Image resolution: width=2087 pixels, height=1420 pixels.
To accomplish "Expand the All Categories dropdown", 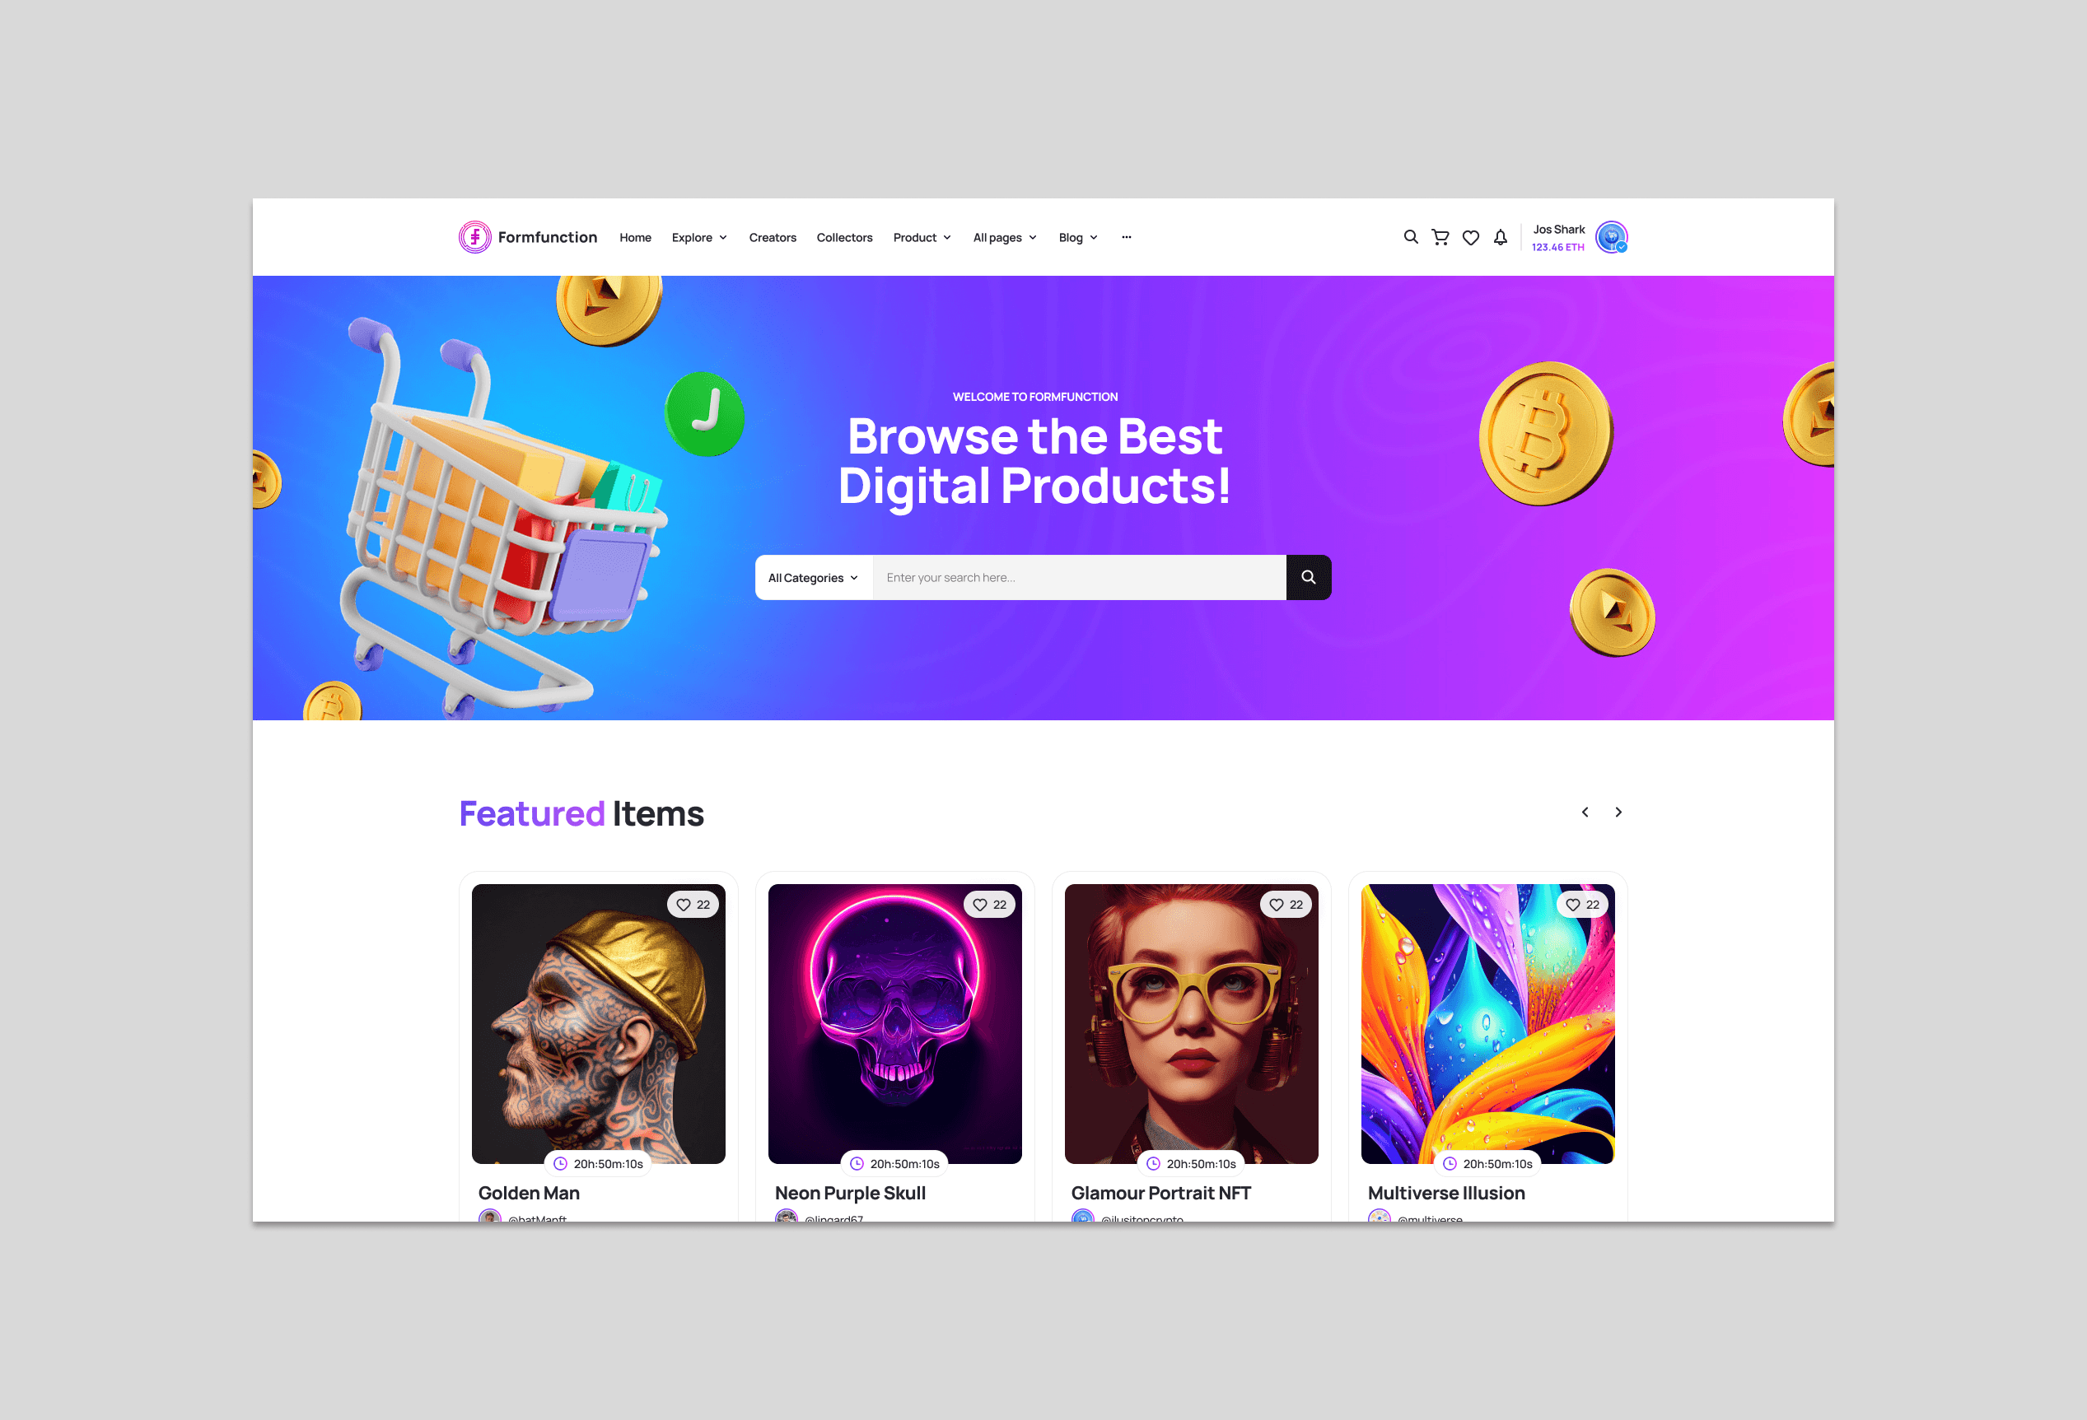I will tap(814, 578).
